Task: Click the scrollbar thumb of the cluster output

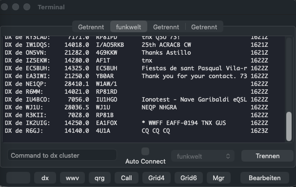Action: (289, 126)
